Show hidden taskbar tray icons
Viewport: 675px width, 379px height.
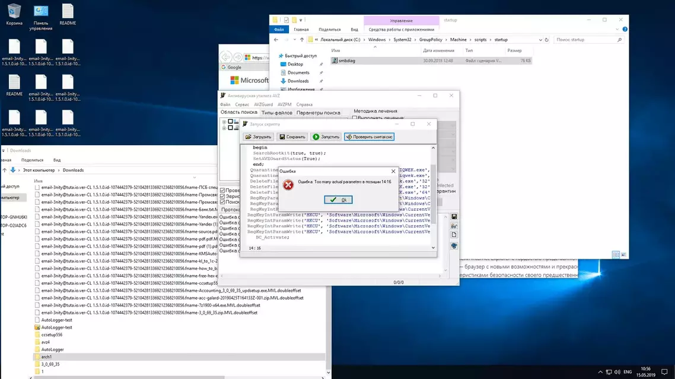[600, 372]
